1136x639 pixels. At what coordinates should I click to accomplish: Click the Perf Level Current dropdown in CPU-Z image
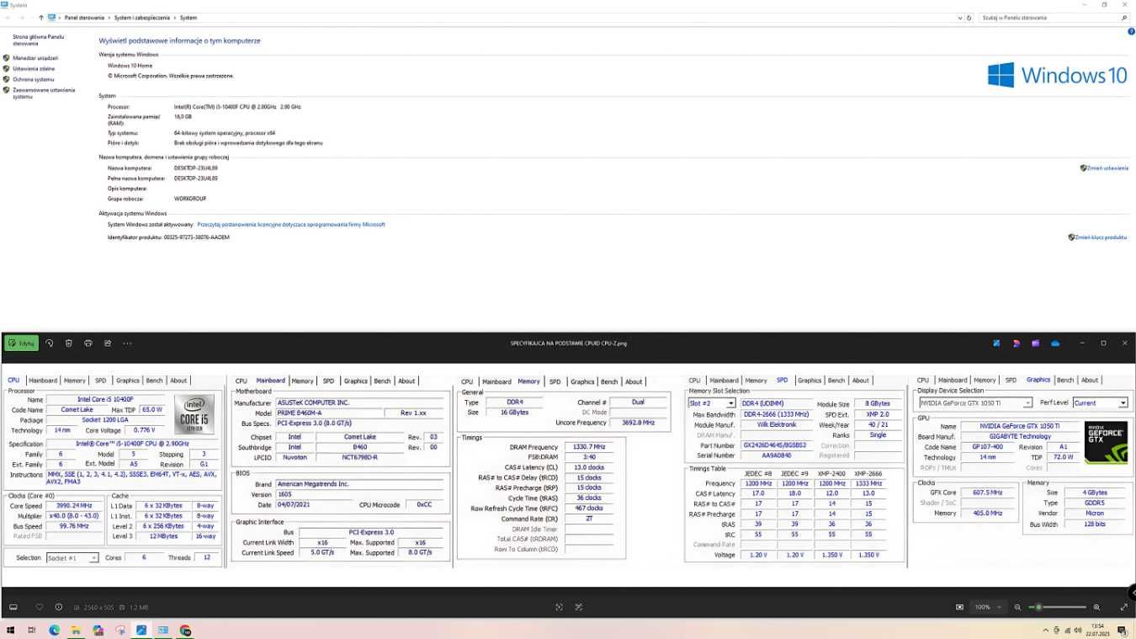tap(1100, 403)
